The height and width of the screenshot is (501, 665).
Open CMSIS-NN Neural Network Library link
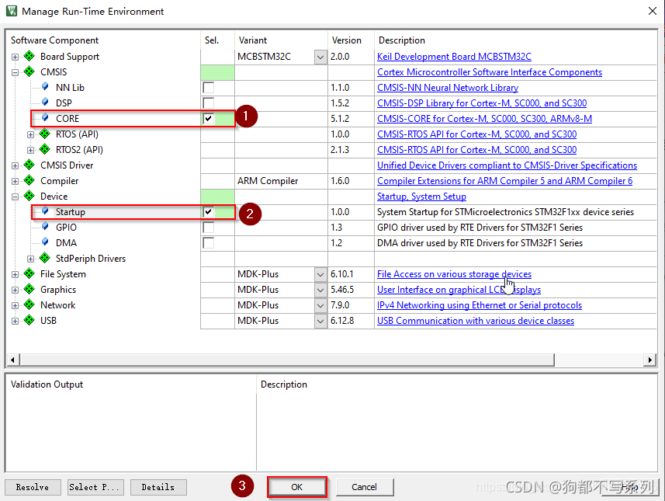[x=448, y=88]
